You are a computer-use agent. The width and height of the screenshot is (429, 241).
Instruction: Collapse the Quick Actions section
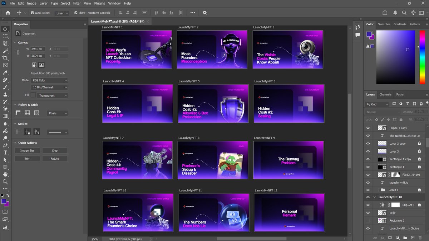tap(15, 143)
